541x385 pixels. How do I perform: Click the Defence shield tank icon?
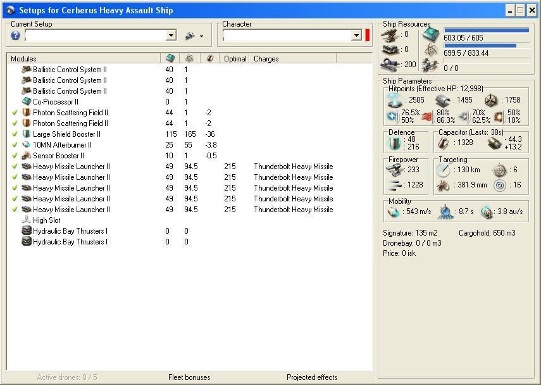[x=394, y=143]
